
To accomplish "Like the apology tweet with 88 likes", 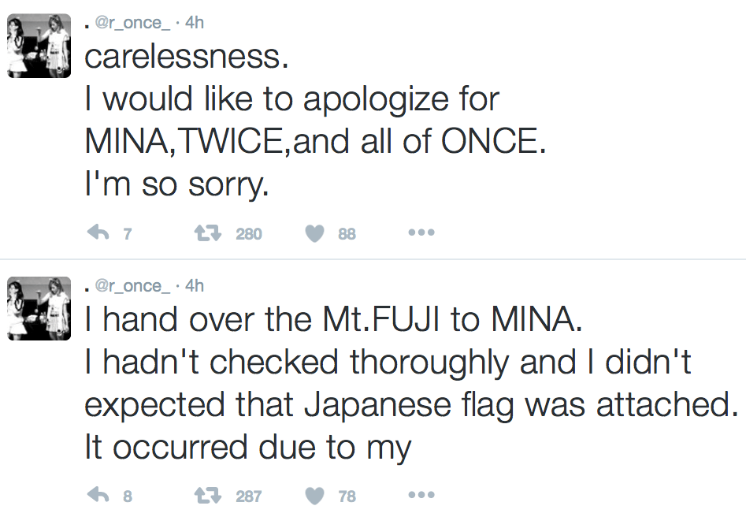I will click(x=316, y=233).
